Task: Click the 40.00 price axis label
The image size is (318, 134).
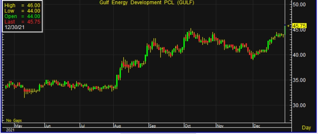Action: click(x=299, y=55)
